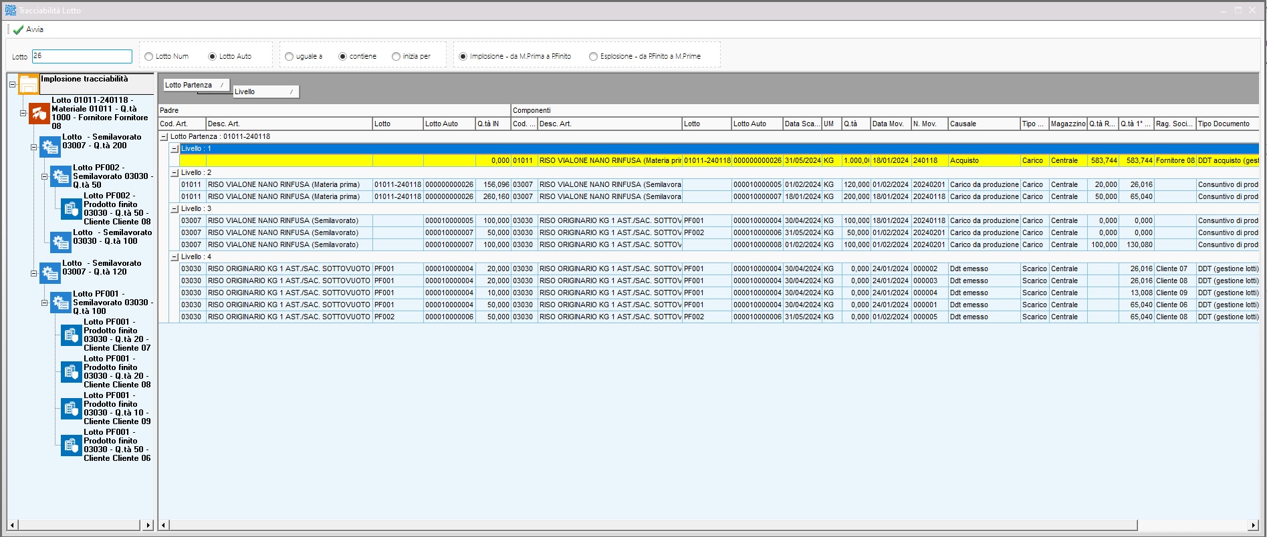Viewport: 1267px width, 537px height.
Task: Click the tree panel's right scroll arrow
Action: point(148,525)
